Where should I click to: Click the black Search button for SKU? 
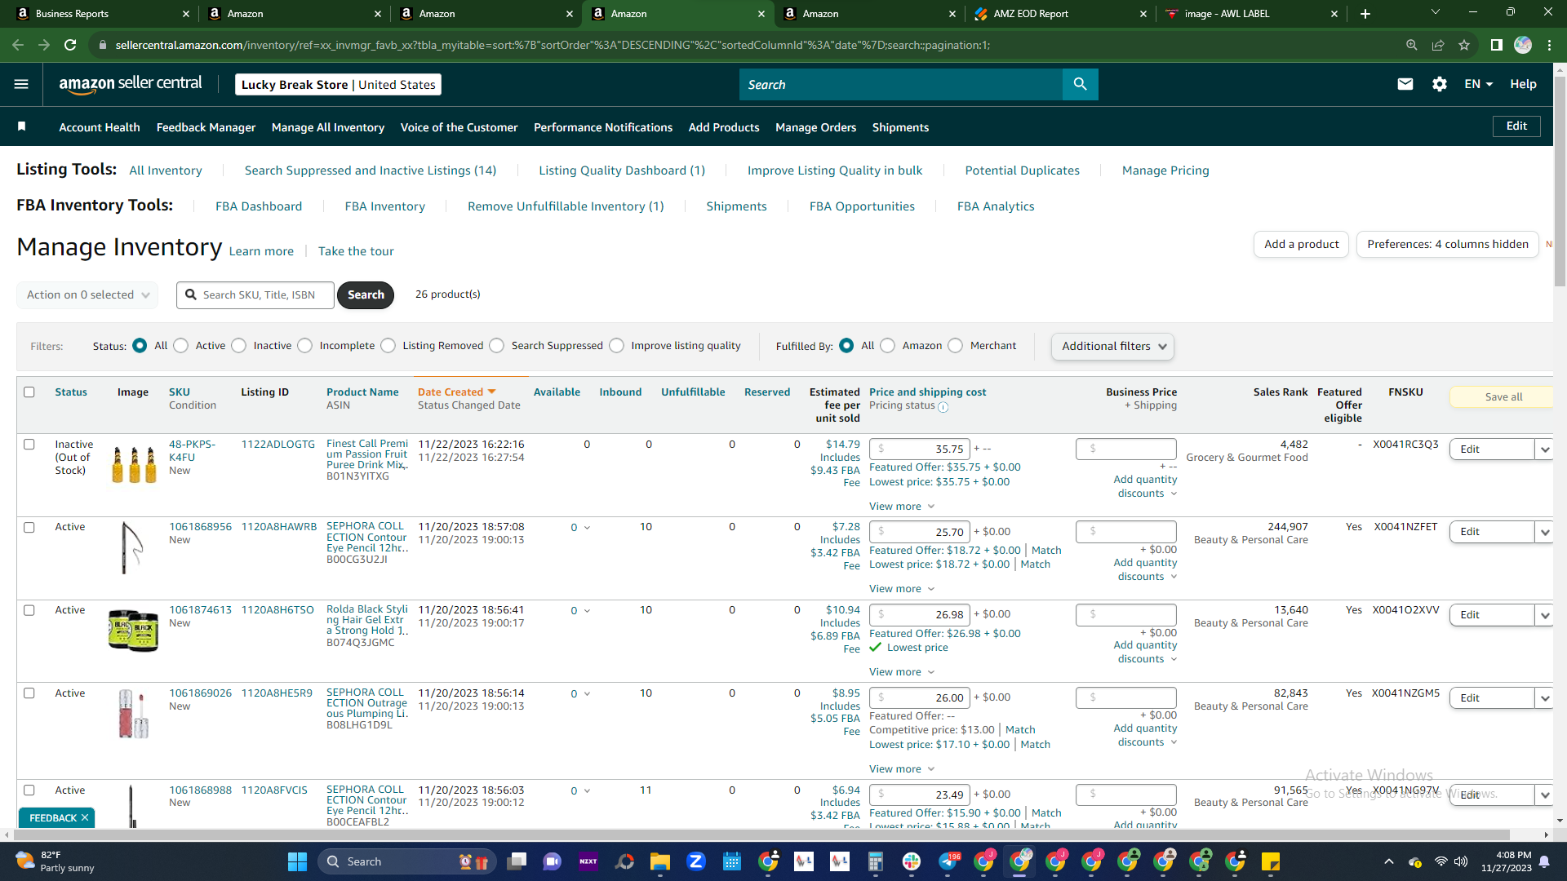coord(366,294)
